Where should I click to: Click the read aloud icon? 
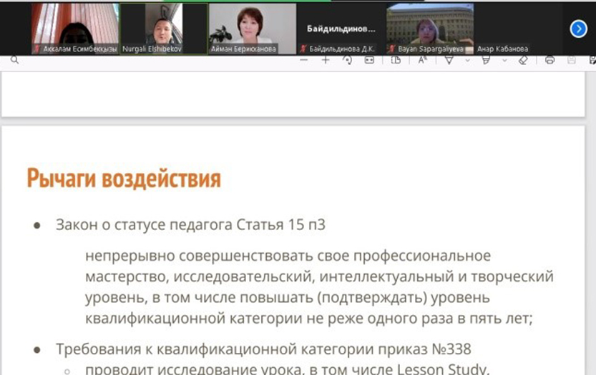coord(422,61)
